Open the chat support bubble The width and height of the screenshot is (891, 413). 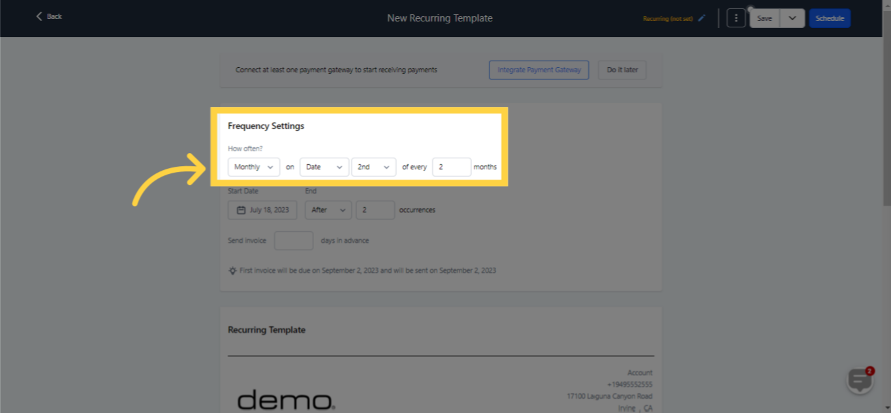tap(860, 380)
